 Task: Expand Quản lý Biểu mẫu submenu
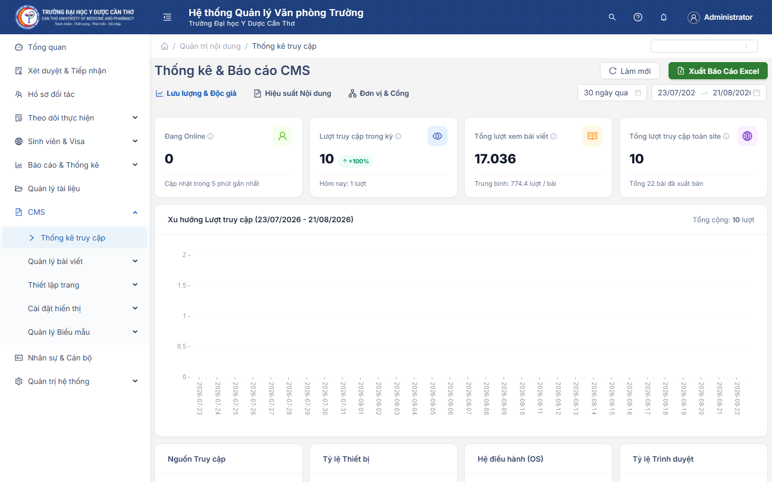pyautogui.click(x=135, y=332)
